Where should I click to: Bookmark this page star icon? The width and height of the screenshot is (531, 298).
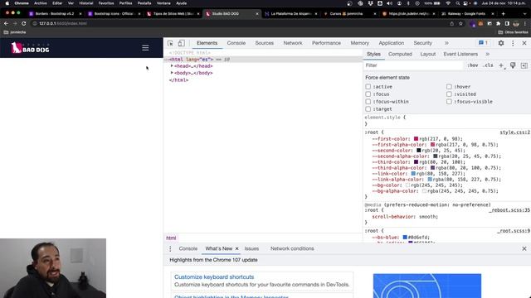click(460, 24)
